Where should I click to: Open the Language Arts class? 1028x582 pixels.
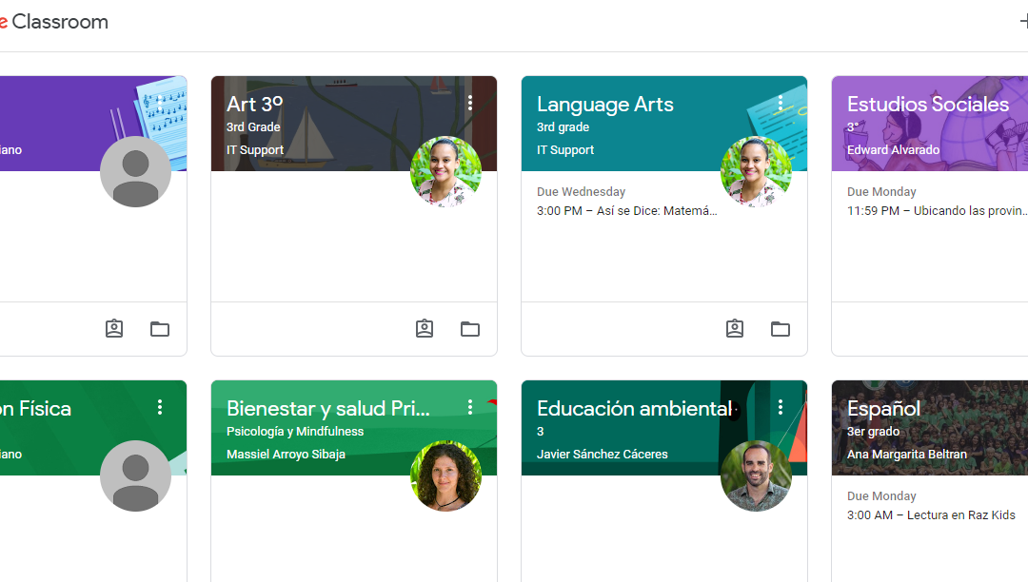pos(604,105)
